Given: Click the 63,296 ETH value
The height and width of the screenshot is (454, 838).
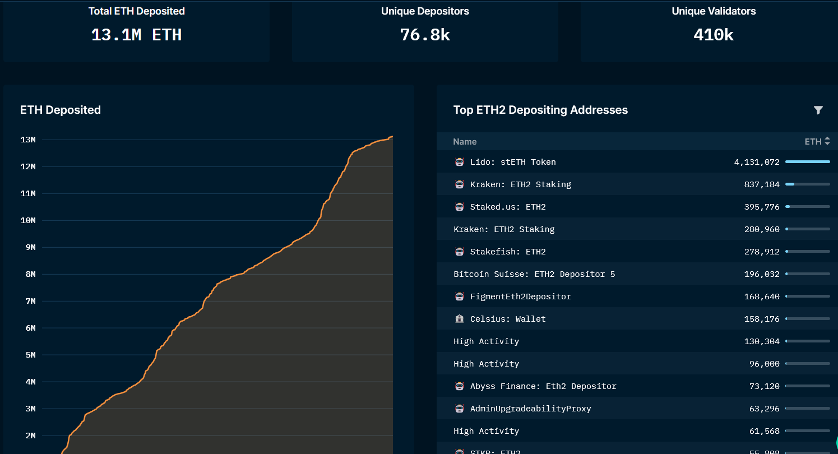Looking at the screenshot, I should pyautogui.click(x=764, y=409).
